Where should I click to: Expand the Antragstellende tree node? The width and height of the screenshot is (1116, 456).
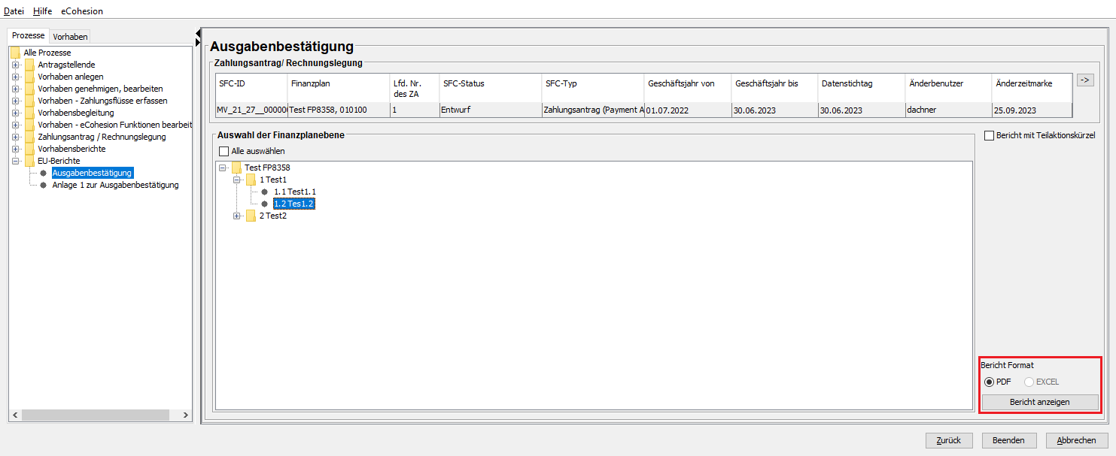click(x=15, y=65)
